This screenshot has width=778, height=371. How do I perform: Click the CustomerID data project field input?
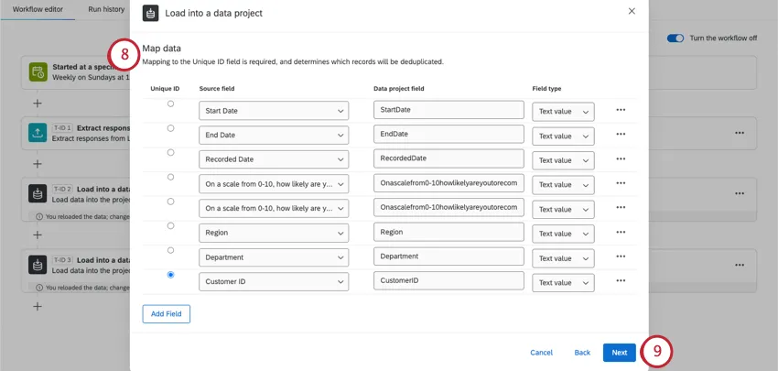point(448,281)
